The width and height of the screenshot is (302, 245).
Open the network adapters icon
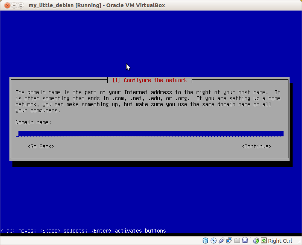pos(229,240)
